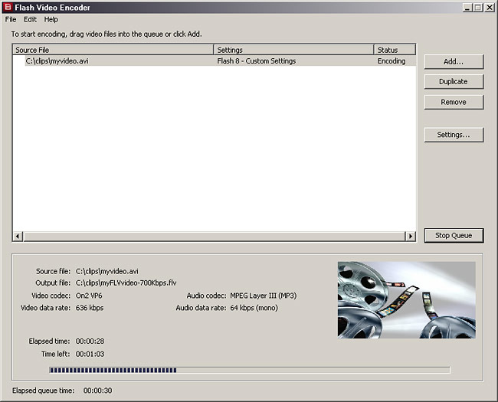Click the MPEG Layer III (MP3) audio codec
The image size is (498, 402).
click(264, 296)
